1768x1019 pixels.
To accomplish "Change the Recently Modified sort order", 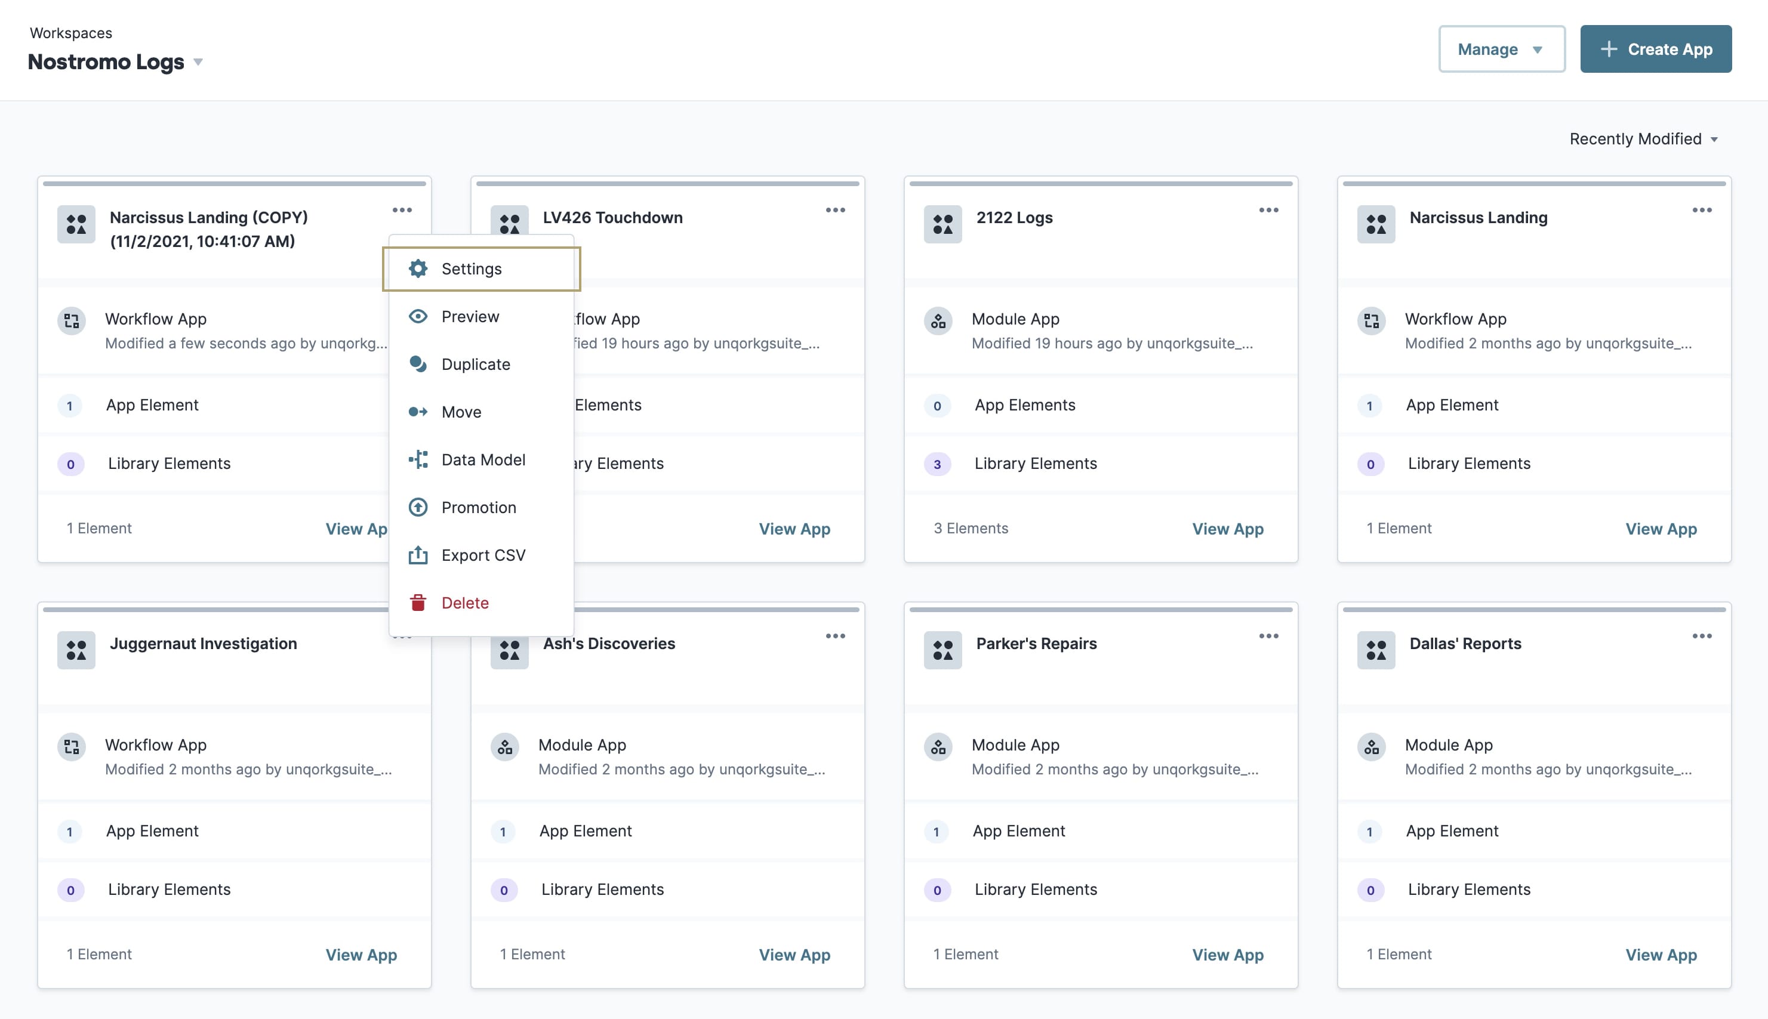I will tap(1643, 139).
